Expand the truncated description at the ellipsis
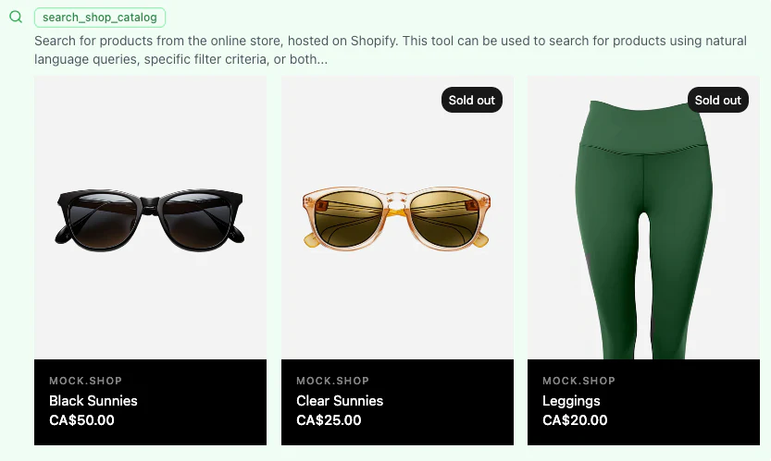This screenshot has width=771, height=461. click(320, 59)
